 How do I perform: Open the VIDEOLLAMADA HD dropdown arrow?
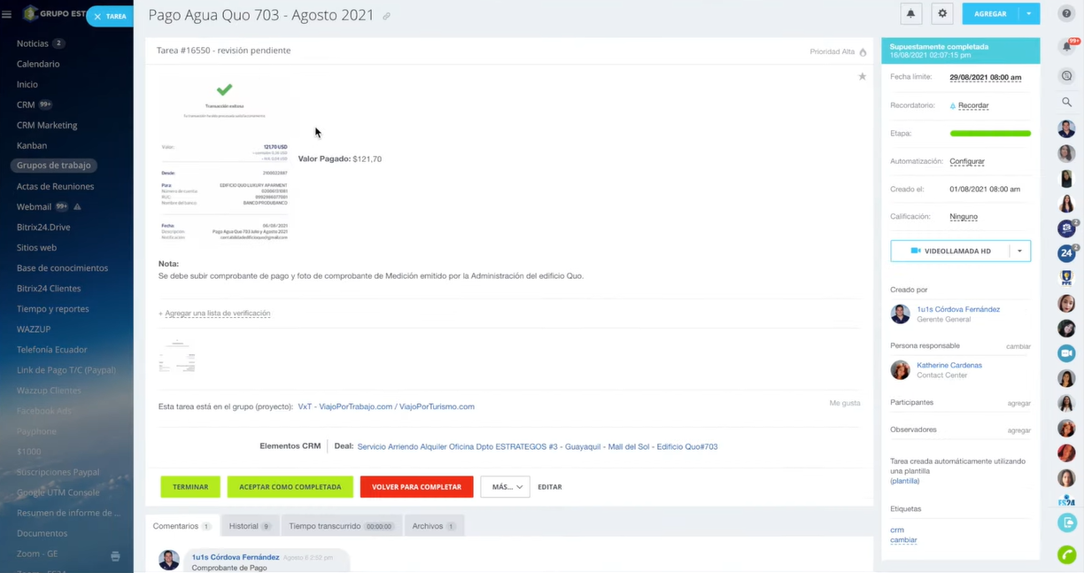pos(1019,252)
